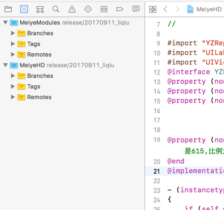Viewport: 224px width, 210px height.
Task: Expand Tags under MeiyeModules
Action: [13, 44]
